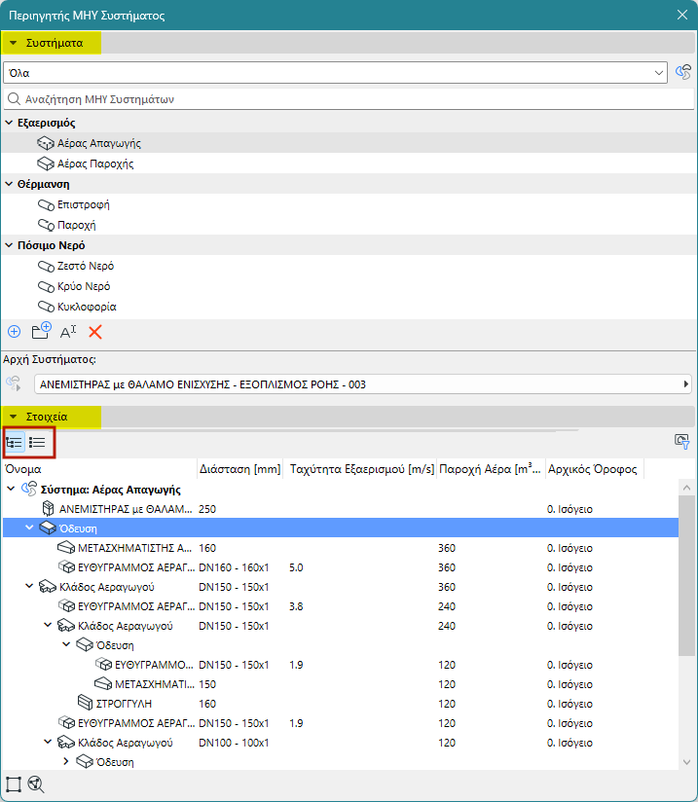Click the add new system plus icon
This screenshot has height=802, width=698.
14,332
